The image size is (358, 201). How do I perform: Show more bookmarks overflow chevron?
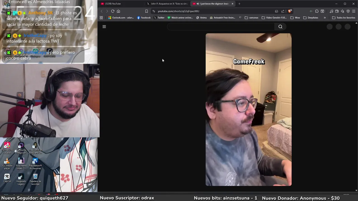tap(325, 18)
